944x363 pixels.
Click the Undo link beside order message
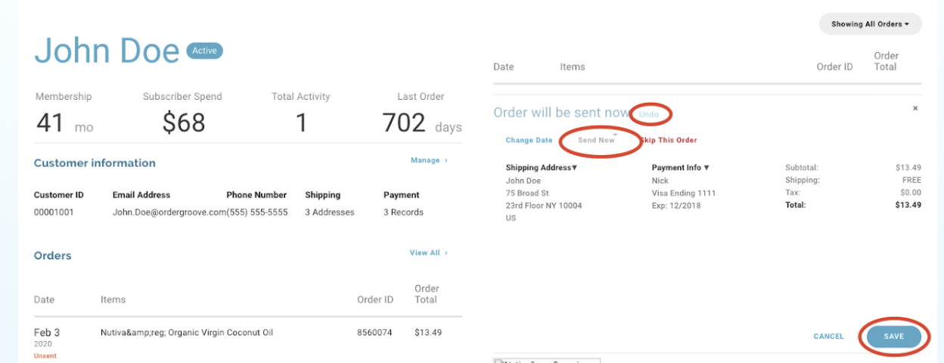click(649, 114)
